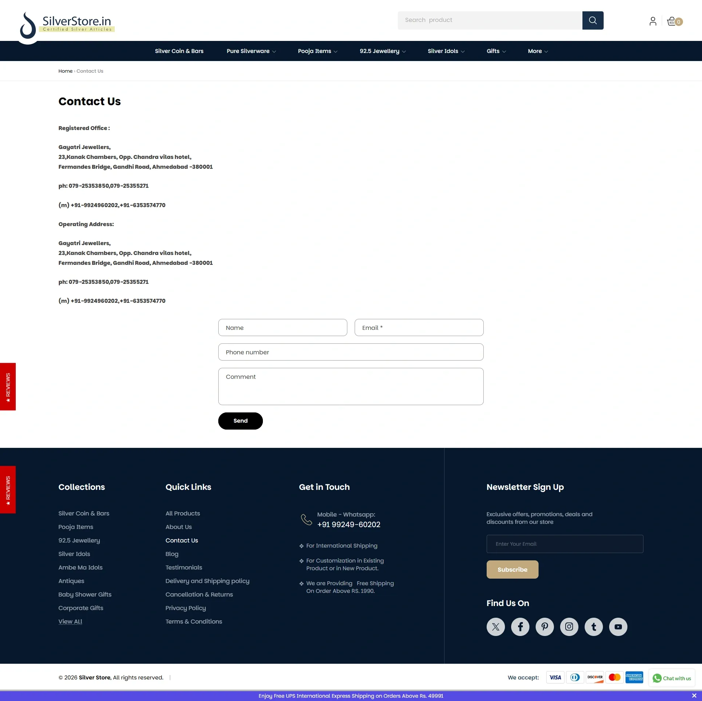Click the Enter Your Email newsletter field
The height and width of the screenshot is (701, 702).
click(565, 544)
